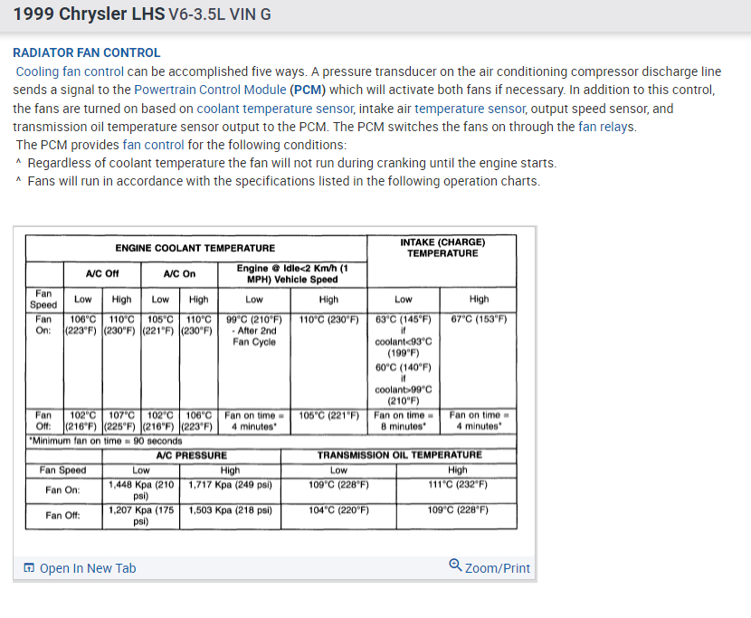
Task: Click the TRANSMISSION OIL TEMPERATURE header
Action: (399, 456)
